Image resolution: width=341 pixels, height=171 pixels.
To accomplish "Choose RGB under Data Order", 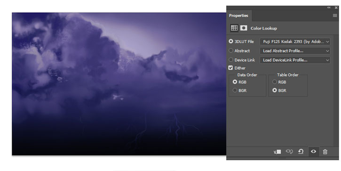I will [x=235, y=81].
